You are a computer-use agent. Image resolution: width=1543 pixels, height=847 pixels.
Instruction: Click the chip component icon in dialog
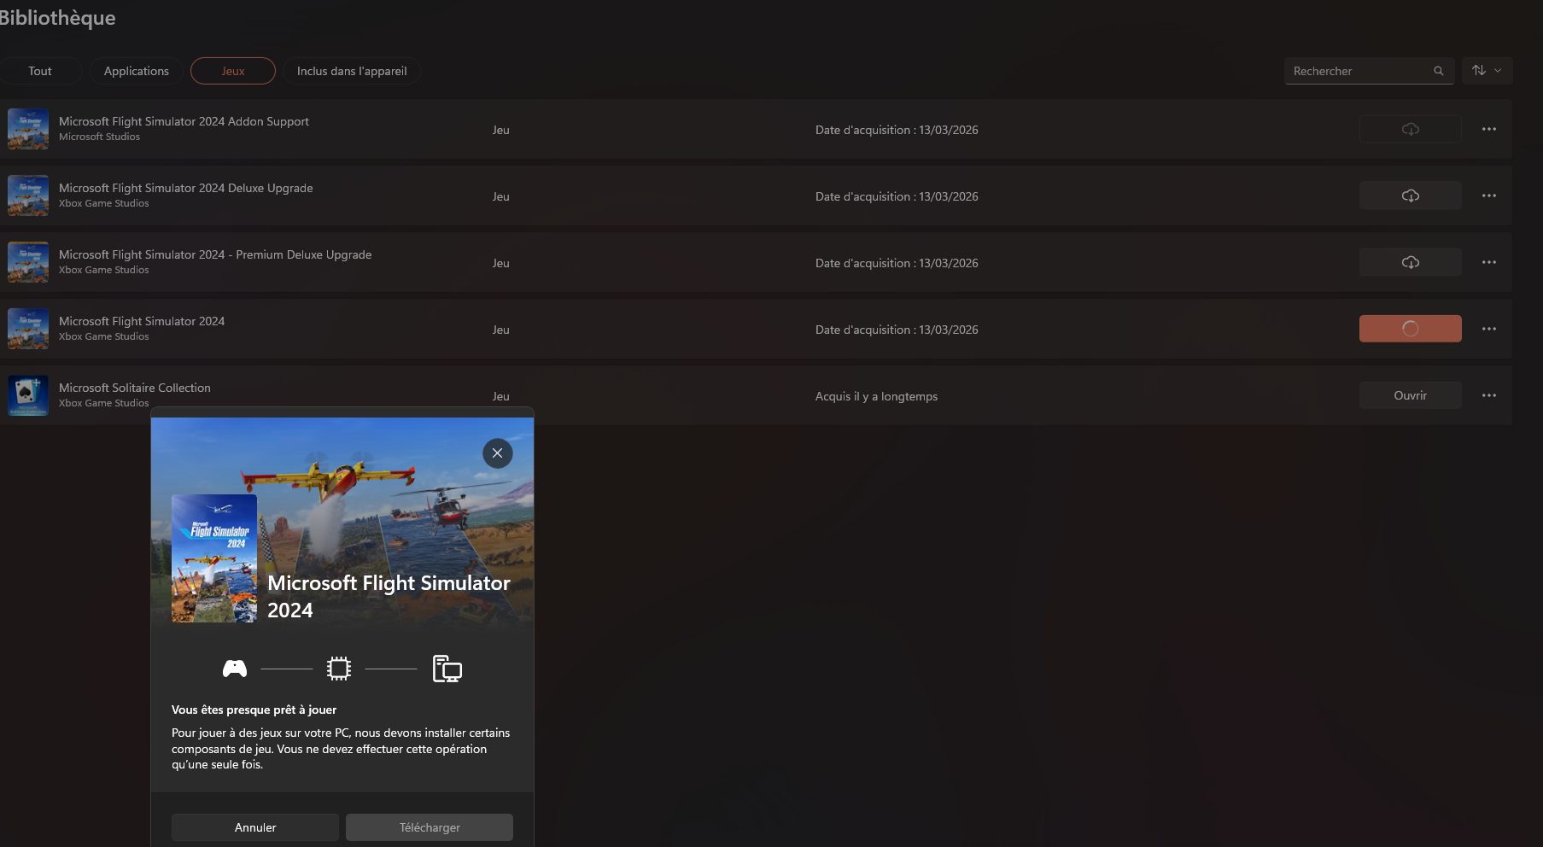coord(339,669)
